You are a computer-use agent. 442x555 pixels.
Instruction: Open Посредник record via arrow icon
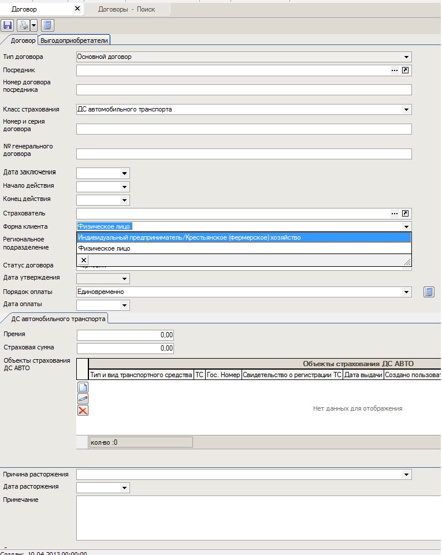click(x=406, y=70)
